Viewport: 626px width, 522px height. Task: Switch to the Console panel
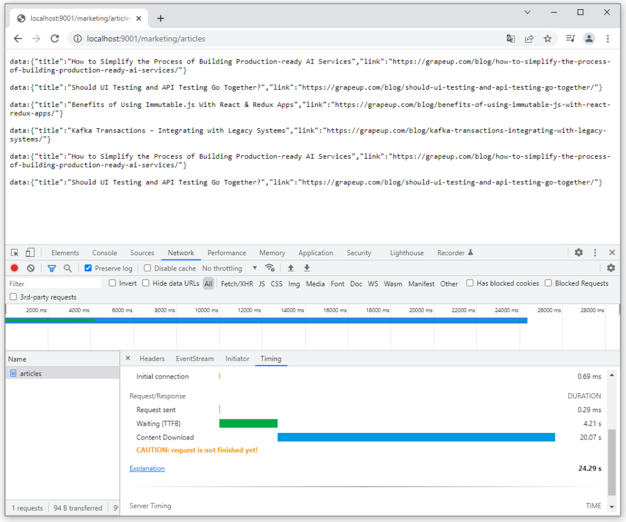pyautogui.click(x=105, y=253)
